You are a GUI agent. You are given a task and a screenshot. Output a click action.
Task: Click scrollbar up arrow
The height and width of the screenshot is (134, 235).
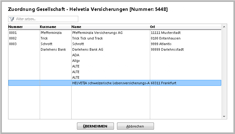coord(224,27)
